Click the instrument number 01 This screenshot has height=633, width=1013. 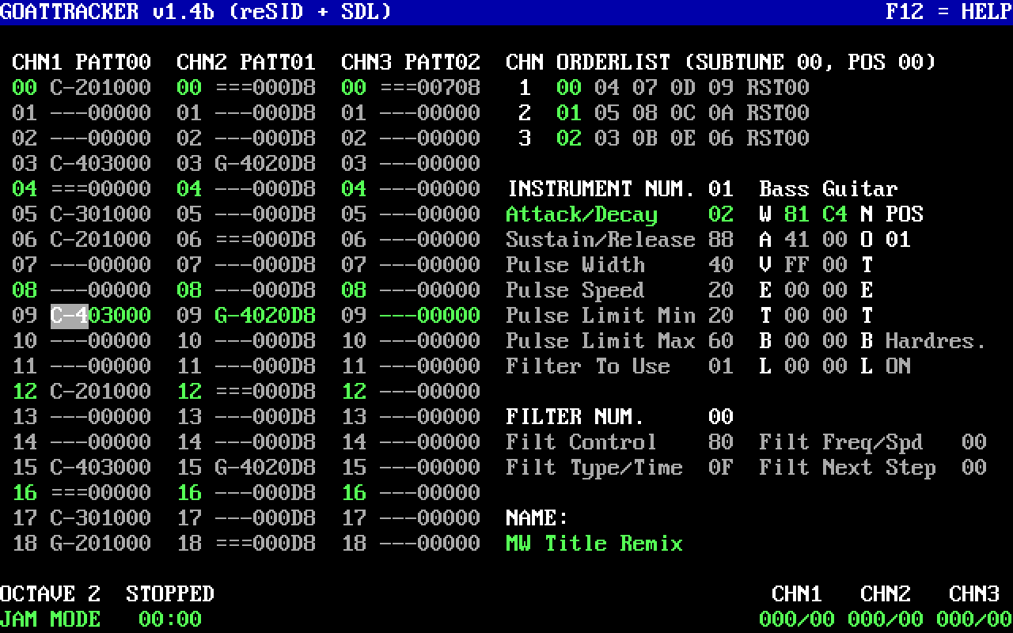721,189
